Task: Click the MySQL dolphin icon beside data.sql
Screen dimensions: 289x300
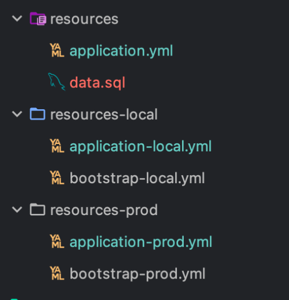Action: point(57,82)
